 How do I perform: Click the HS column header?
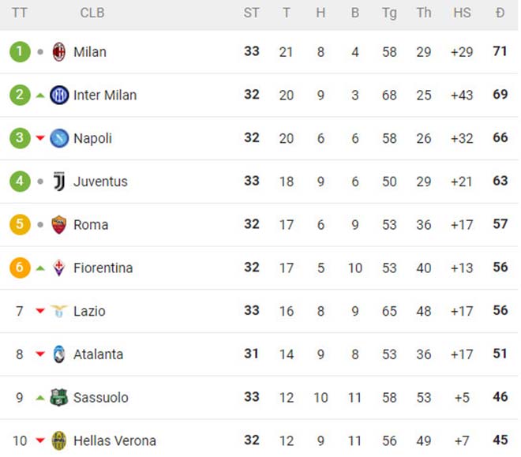(462, 13)
